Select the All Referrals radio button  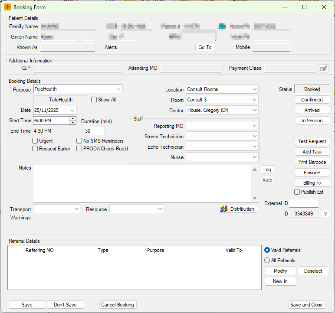267,261
